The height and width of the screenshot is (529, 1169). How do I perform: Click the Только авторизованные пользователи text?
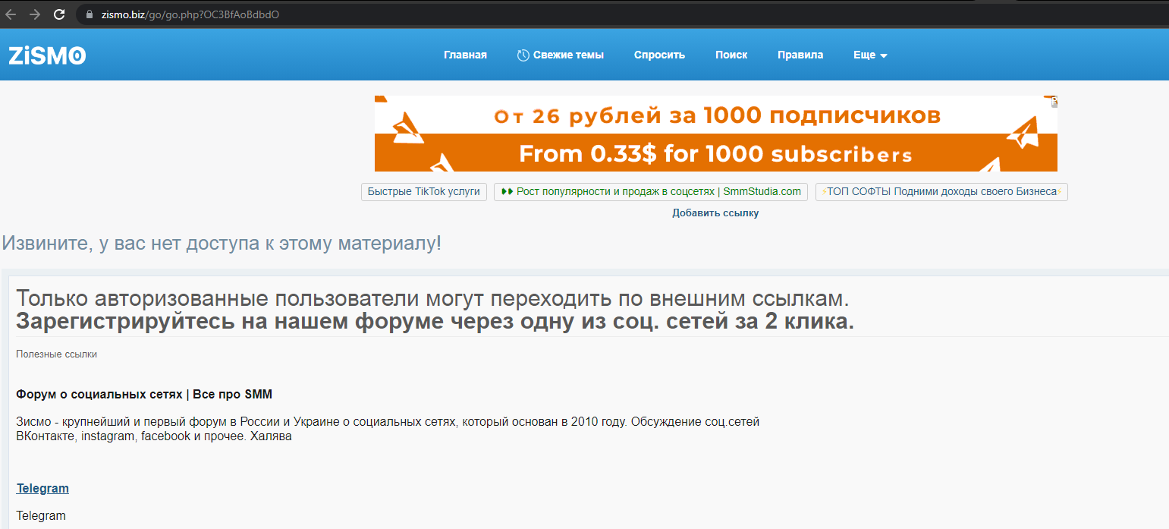point(432,298)
